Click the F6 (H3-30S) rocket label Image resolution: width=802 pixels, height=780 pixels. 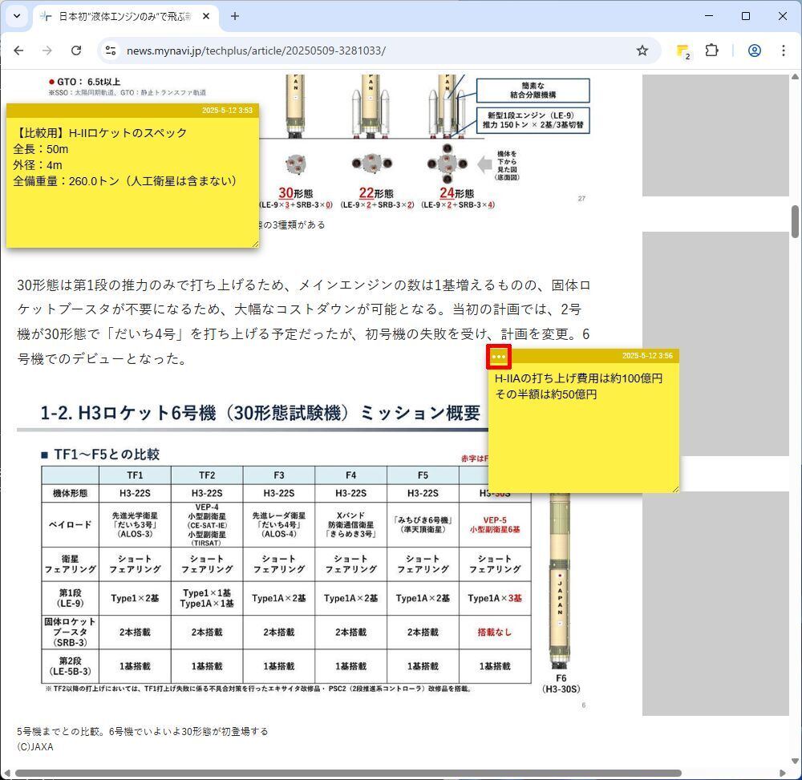[561, 683]
